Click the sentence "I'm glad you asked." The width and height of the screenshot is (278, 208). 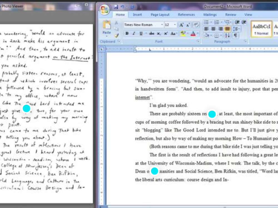click(168, 105)
